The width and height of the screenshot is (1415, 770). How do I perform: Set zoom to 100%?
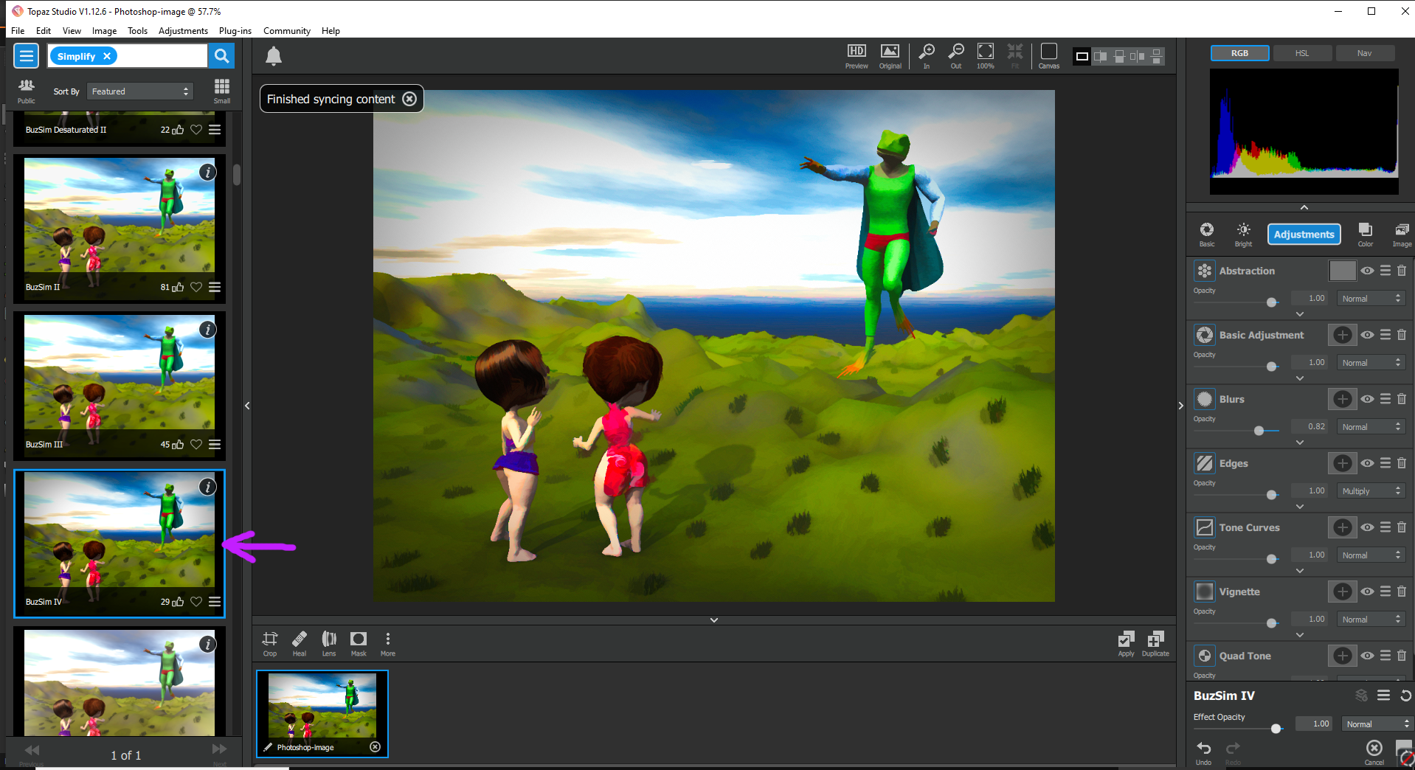(986, 56)
